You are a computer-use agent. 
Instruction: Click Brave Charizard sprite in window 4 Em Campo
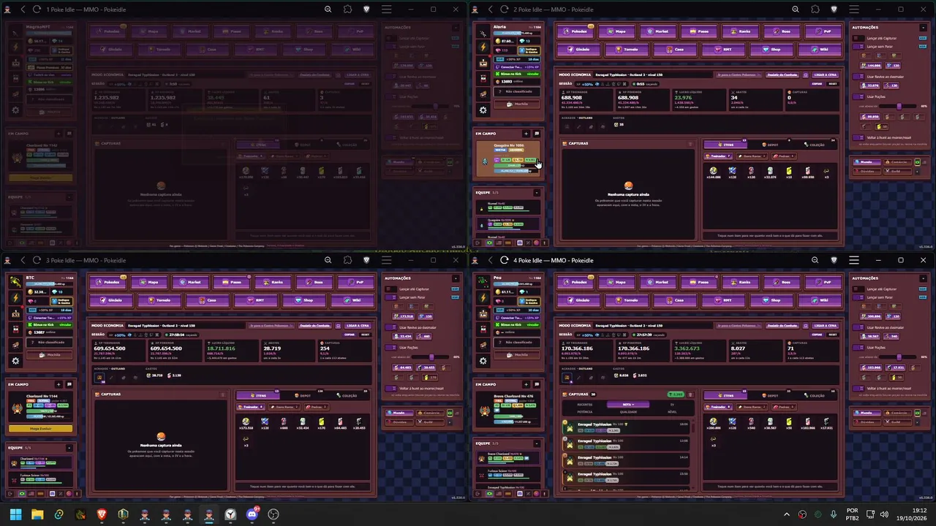coord(484,411)
